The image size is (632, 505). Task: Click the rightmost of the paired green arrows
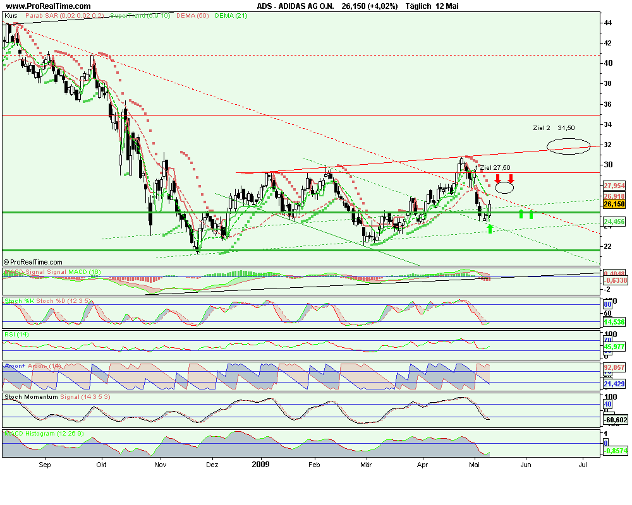point(531,214)
